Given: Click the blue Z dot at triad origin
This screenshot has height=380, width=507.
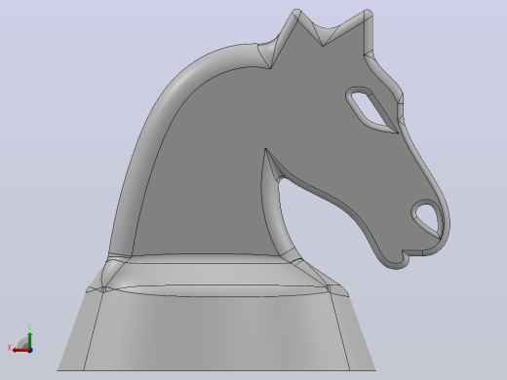Looking at the screenshot, I should [x=30, y=351].
